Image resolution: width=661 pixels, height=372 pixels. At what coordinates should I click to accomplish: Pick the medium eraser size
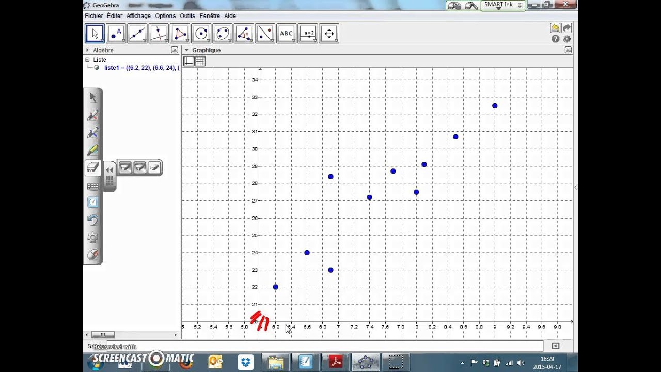click(x=139, y=167)
